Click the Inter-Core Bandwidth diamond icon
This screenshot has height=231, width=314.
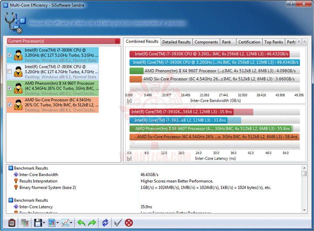click(x=16, y=174)
